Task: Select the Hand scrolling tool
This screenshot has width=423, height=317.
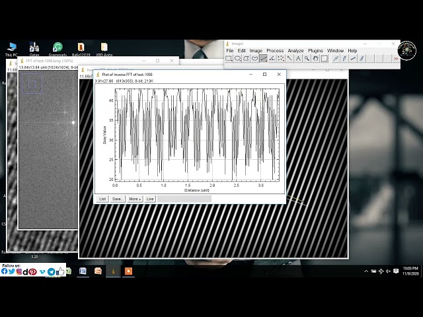Action: (x=315, y=59)
